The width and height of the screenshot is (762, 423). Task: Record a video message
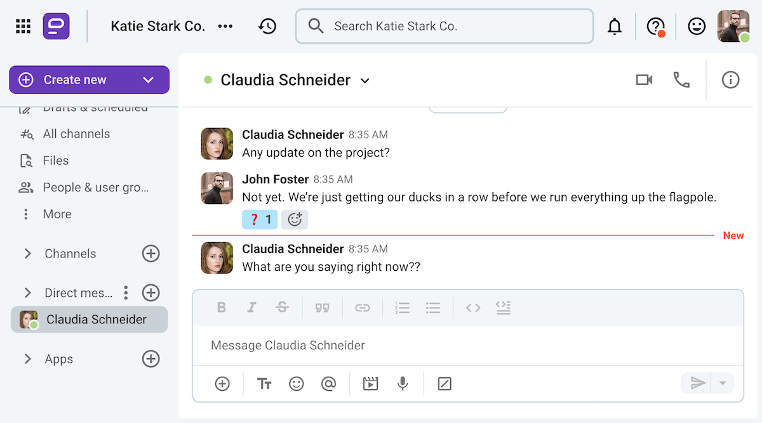coord(370,383)
